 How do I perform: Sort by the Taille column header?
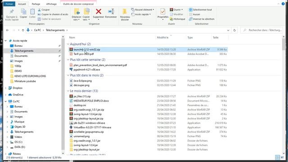pos(216,37)
